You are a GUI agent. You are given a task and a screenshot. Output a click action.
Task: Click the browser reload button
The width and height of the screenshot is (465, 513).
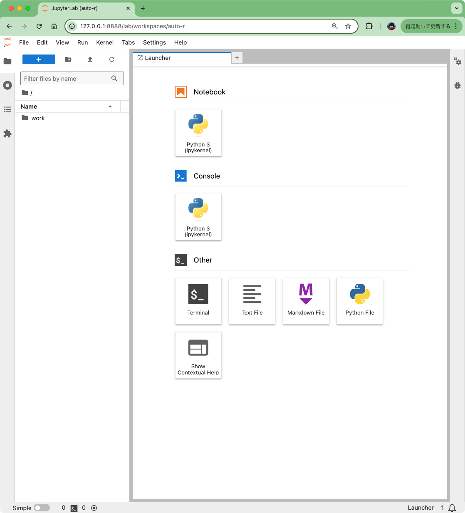pyautogui.click(x=39, y=26)
